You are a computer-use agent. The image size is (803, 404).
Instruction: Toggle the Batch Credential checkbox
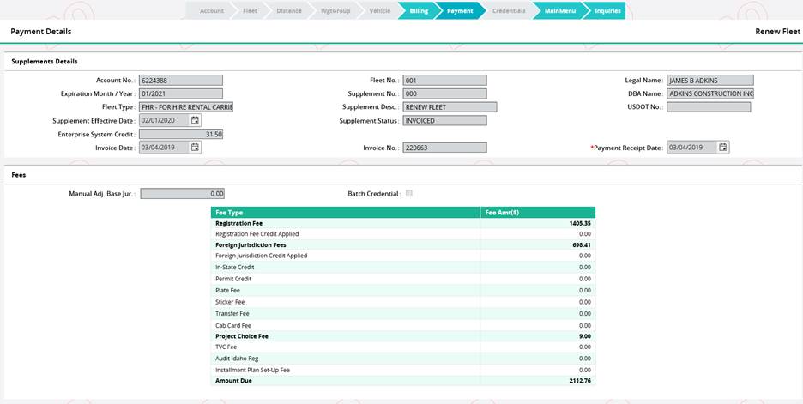pos(409,194)
